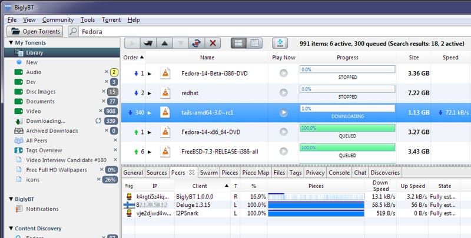This screenshot has width=471, height=238.
Task: Click the VLC cone icon for redhat
Action: pyautogui.click(x=165, y=93)
